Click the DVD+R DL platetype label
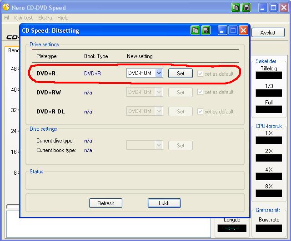Image resolution: width=291 pixels, height=241 pixels. point(50,112)
